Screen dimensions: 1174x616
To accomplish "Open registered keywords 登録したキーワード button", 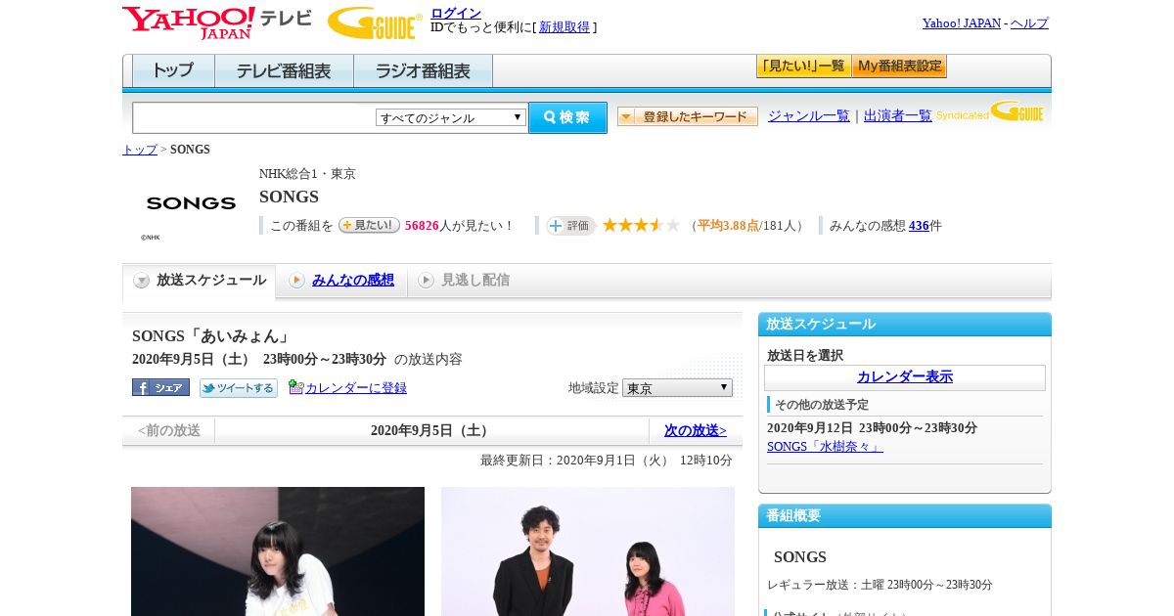I will (687, 116).
